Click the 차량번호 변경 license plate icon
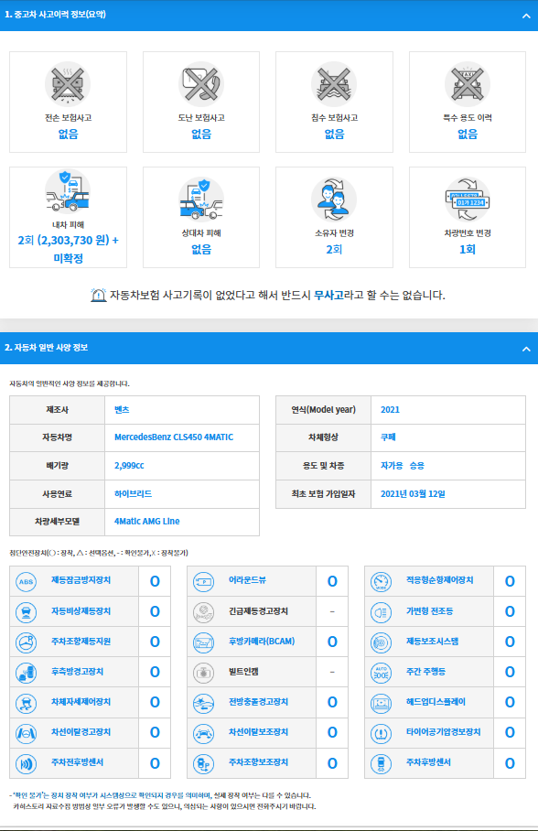Image resolution: width=538 pixels, height=831 pixels. click(x=467, y=200)
